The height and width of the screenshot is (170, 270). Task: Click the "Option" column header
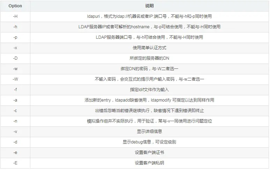click(15, 6)
